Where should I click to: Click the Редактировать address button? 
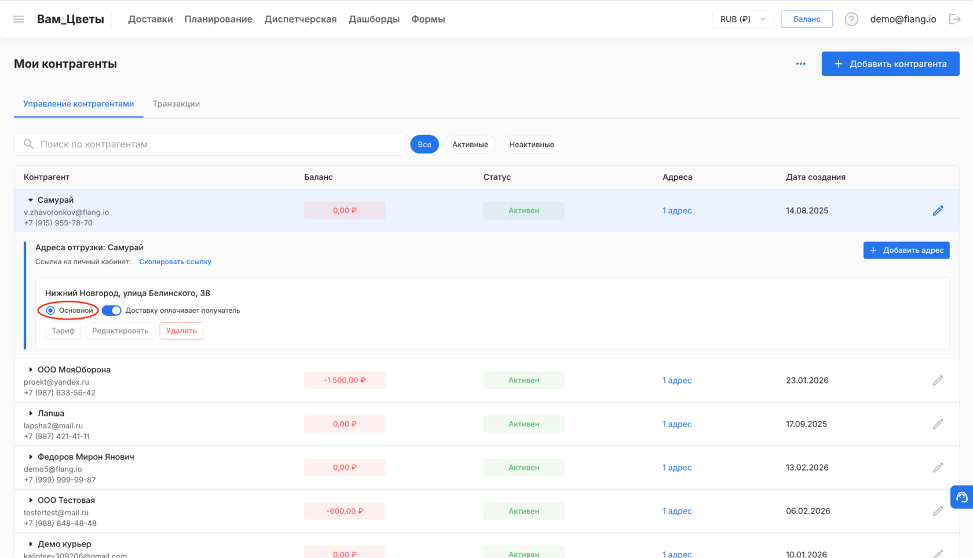120,331
